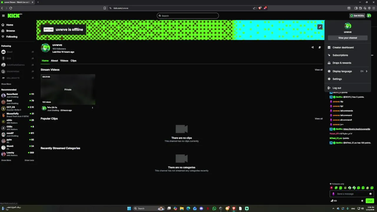Bookmark this page in address bar
Screen dimensions: 377x212
[105, 8]
